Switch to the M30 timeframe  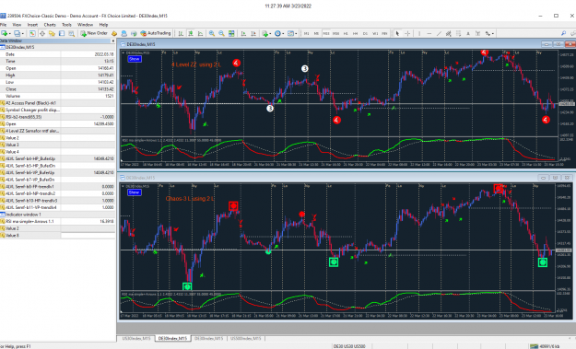[x=335, y=33]
